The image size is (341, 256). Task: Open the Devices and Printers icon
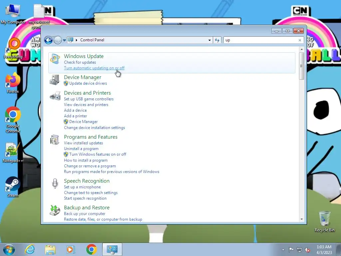tap(55, 96)
